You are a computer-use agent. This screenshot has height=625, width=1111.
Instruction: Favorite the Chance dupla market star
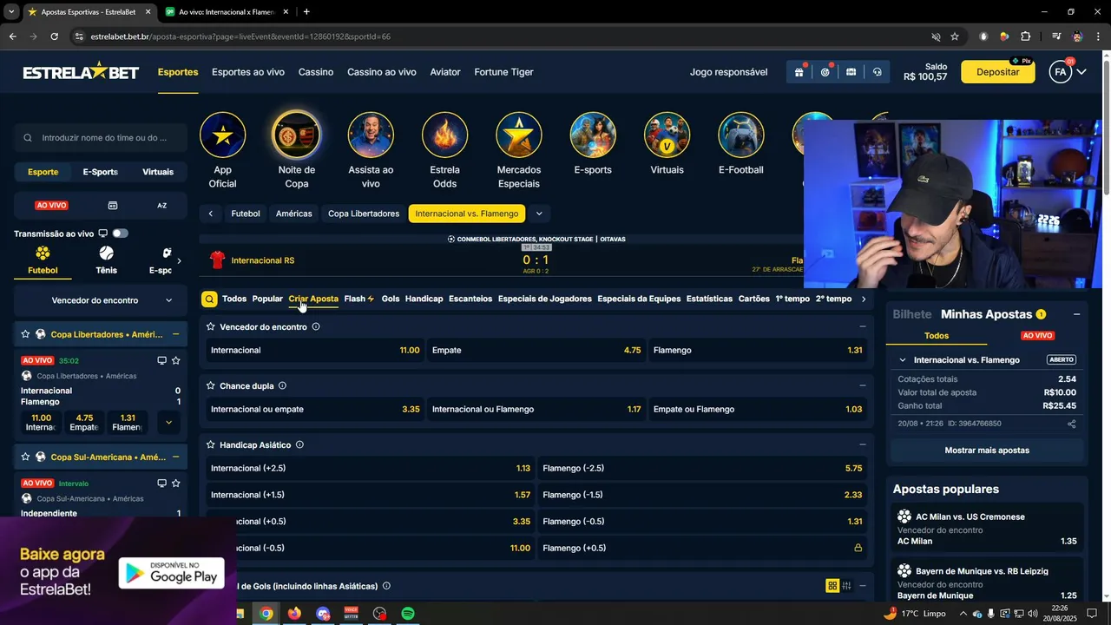(211, 385)
